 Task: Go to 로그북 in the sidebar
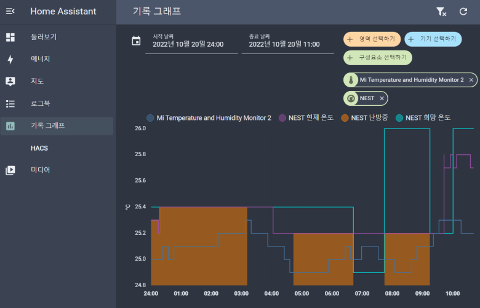(x=57, y=104)
